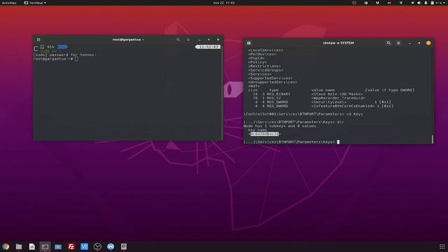Open the document viewer dock icon
448x252 pixels.
(x=32, y=246)
